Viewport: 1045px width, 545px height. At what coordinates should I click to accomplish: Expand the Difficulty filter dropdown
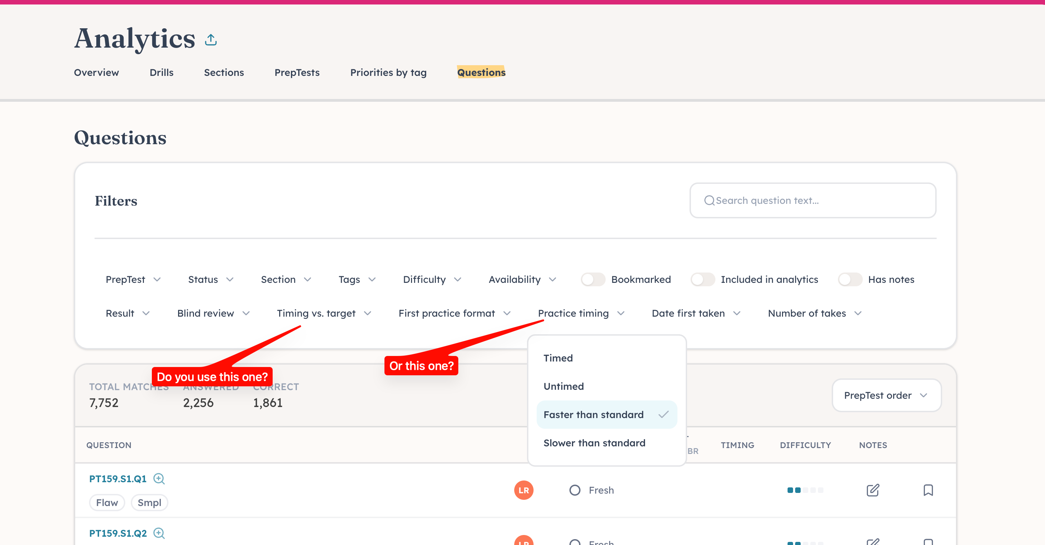click(432, 279)
